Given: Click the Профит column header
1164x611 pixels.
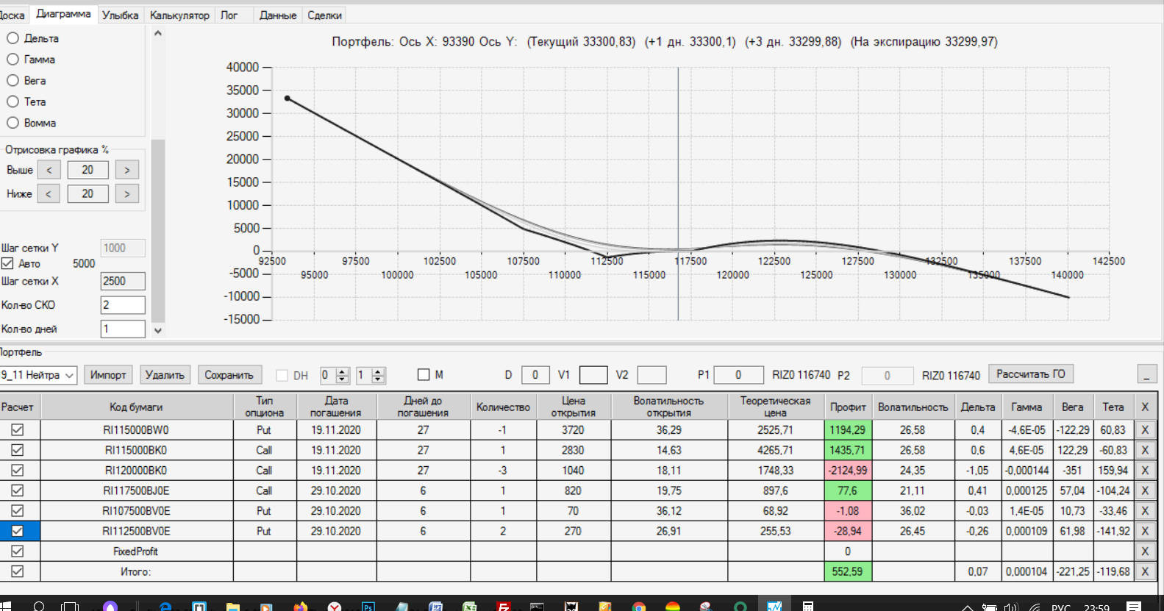Looking at the screenshot, I should (848, 407).
